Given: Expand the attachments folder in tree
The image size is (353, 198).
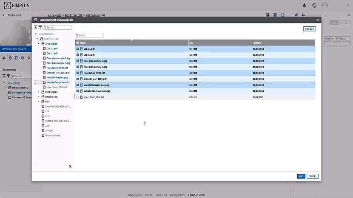Looking at the screenshot, I should (x=39, y=97).
